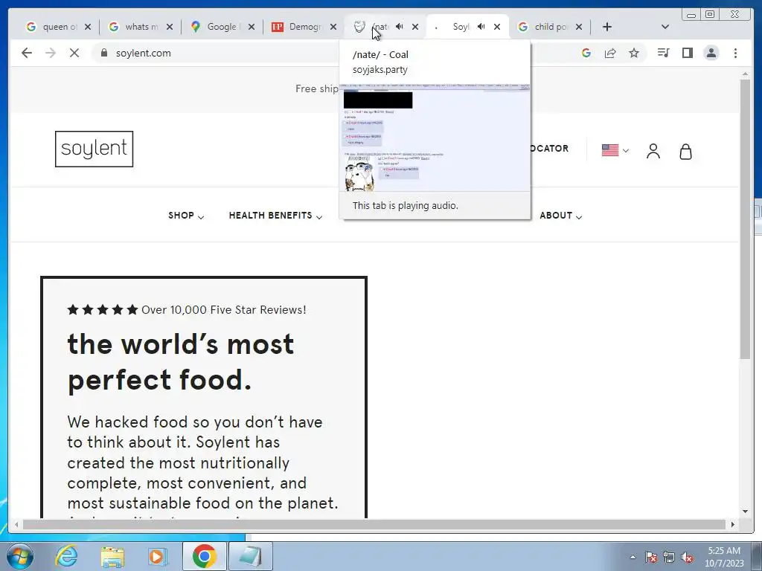Open the media control toolbar icon

(663, 53)
